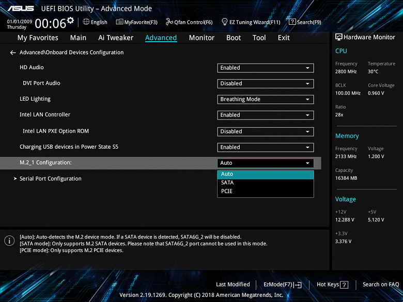
Task: Switch to Main tab
Action: pos(78,38)
